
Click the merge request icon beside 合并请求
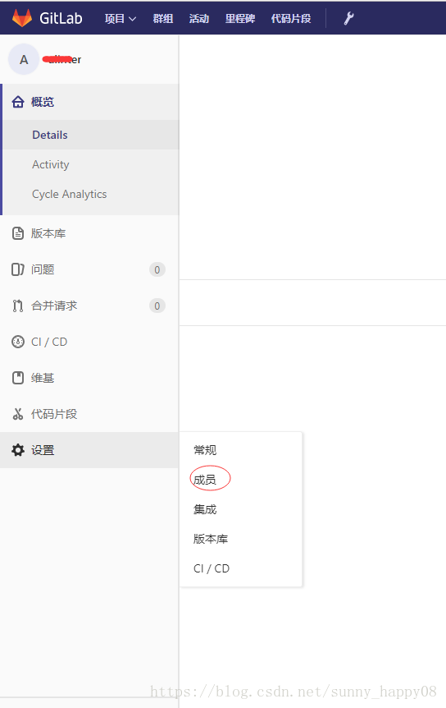18,306
